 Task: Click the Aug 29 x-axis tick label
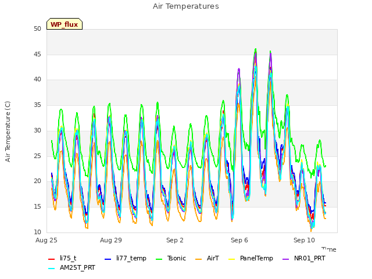pyautogui.click(x=111, y=240)
